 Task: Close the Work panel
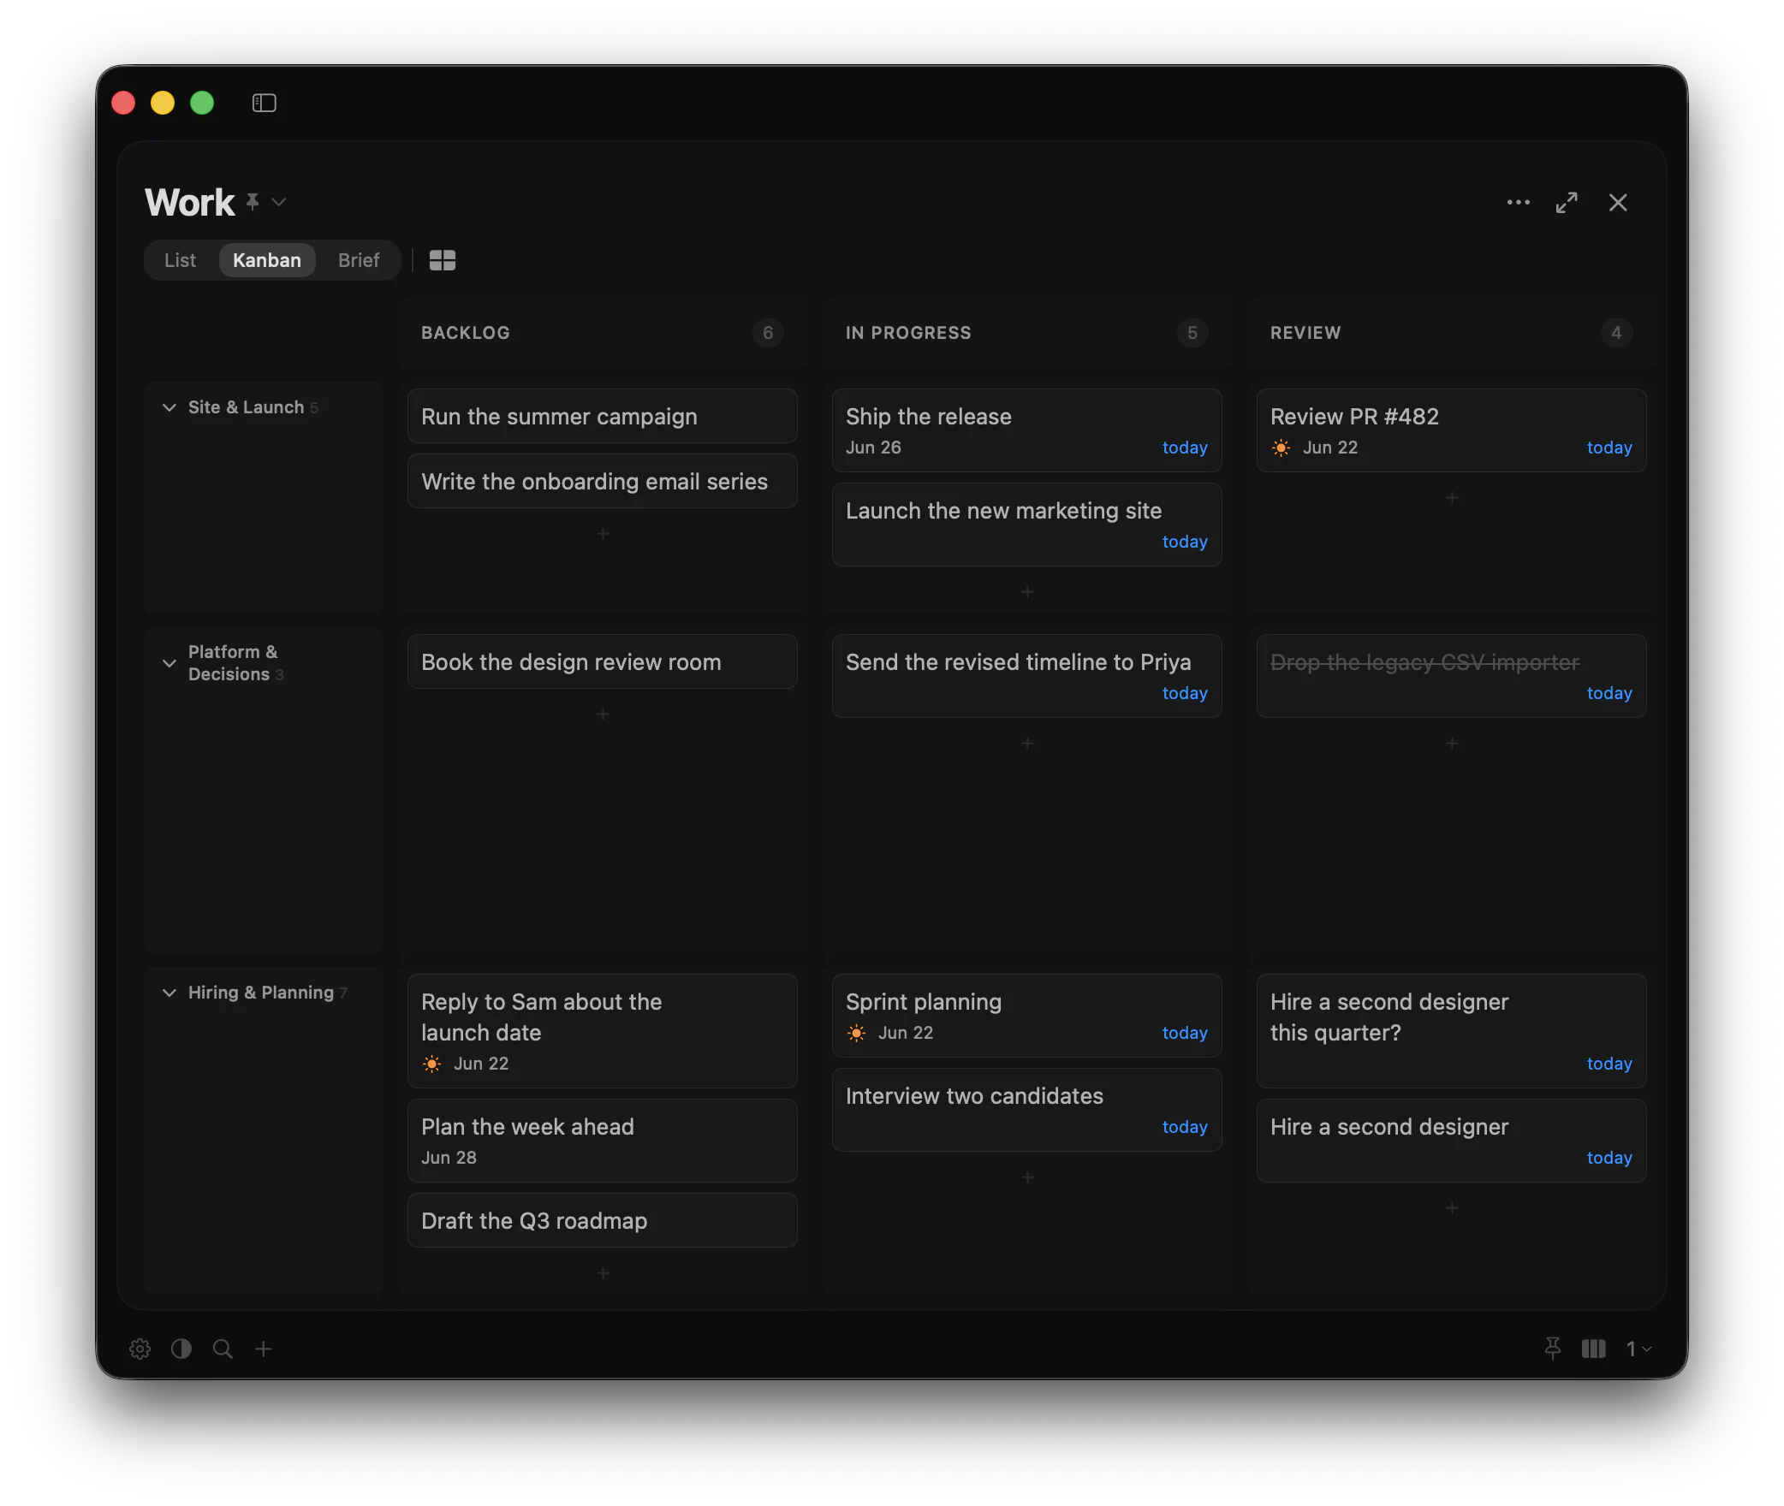(1617, 203)
